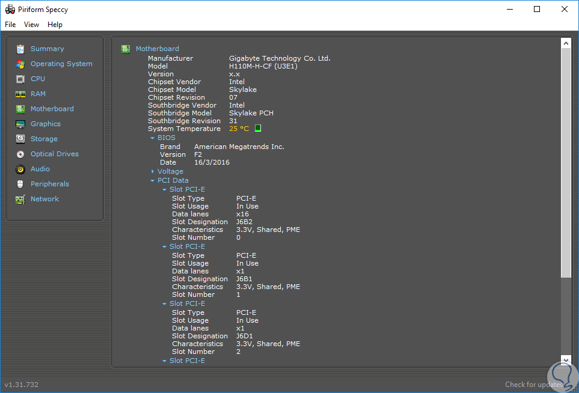579x393 pixels.
Task: Collapse the BIOS section
Action: pyautogui.click(x=153, y=138)
